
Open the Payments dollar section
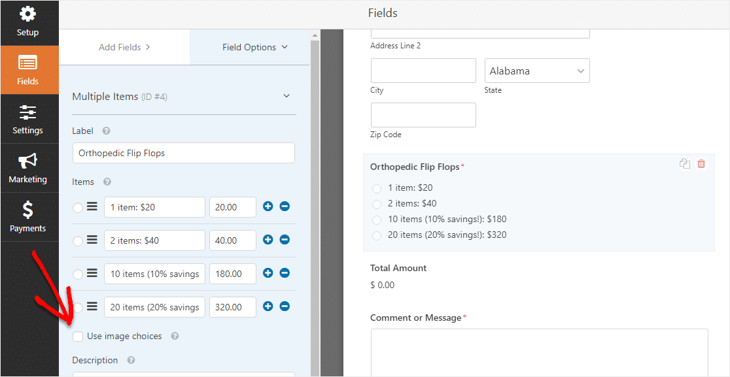28,217
